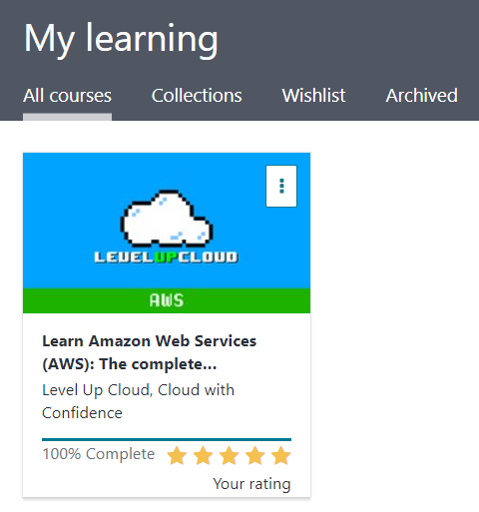
Task: Click the first rating star
Action: [177, 455]
